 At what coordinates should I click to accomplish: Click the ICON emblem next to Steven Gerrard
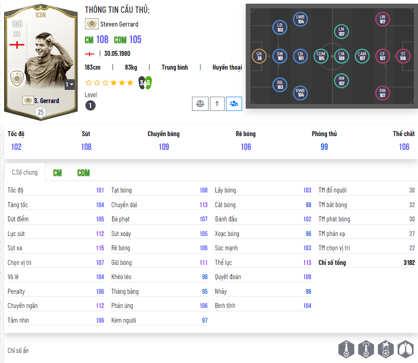point(92,24)
